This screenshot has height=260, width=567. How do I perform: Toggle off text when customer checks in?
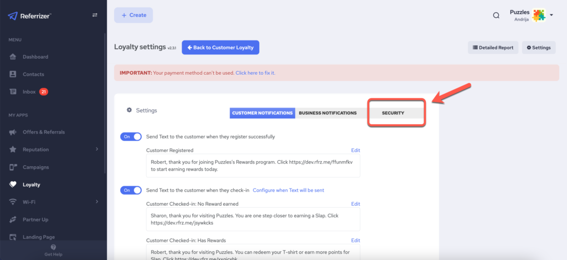pyautogui.click(x=131, y=190)
